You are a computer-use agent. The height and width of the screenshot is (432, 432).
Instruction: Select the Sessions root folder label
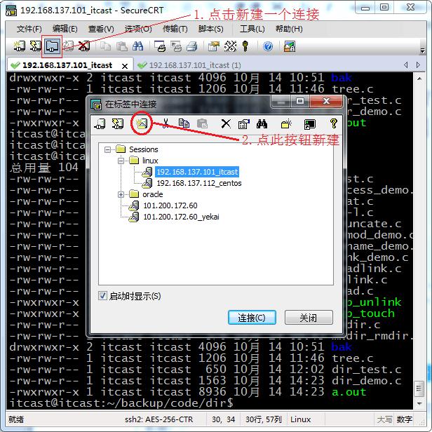coord(144,149)
